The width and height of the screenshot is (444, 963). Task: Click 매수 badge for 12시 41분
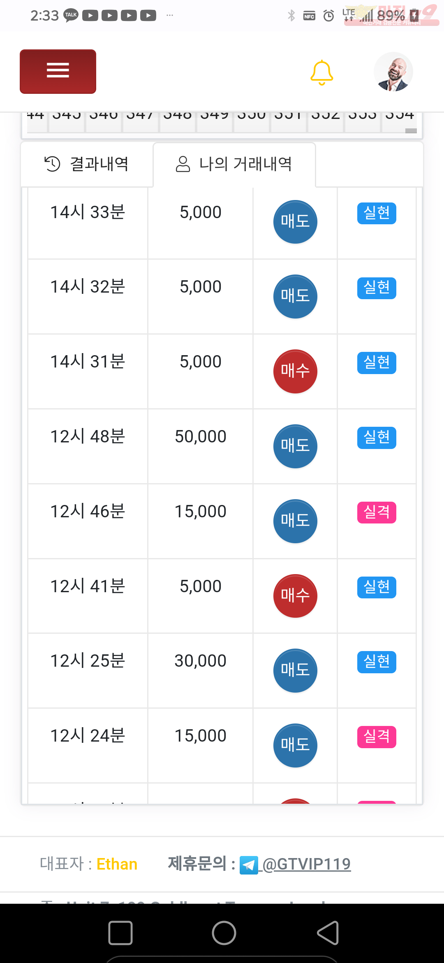295,596
